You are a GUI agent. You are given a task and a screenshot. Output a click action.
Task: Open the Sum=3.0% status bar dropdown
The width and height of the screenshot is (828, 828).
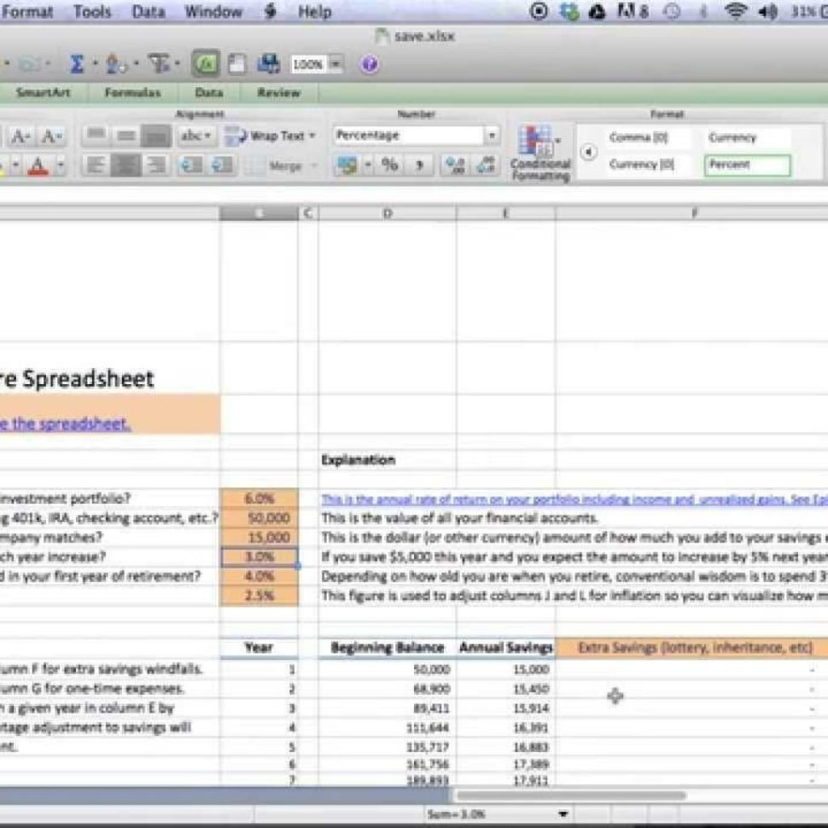(x=562, y=813)
